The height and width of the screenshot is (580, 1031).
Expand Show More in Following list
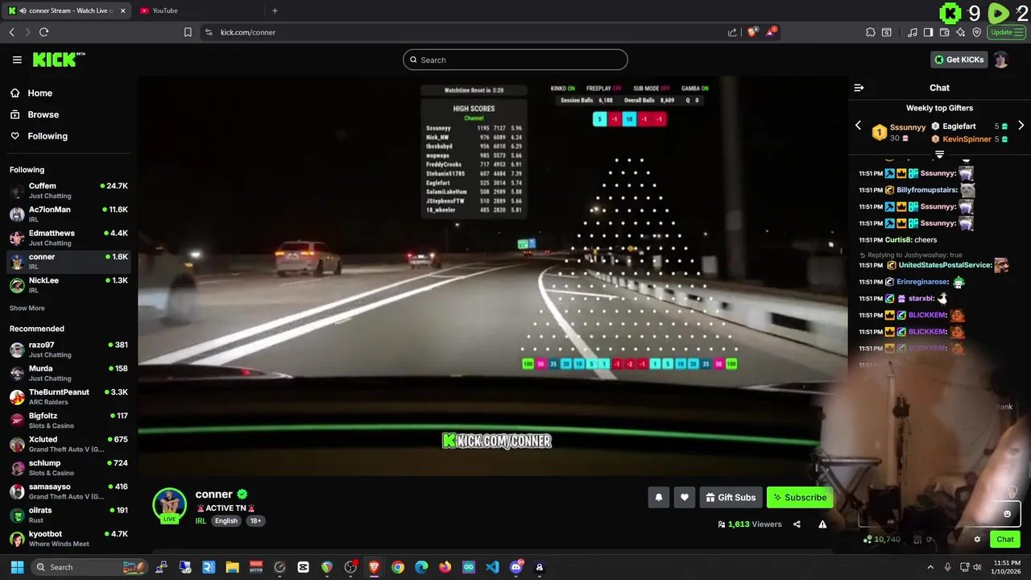[x=27, y=309]
